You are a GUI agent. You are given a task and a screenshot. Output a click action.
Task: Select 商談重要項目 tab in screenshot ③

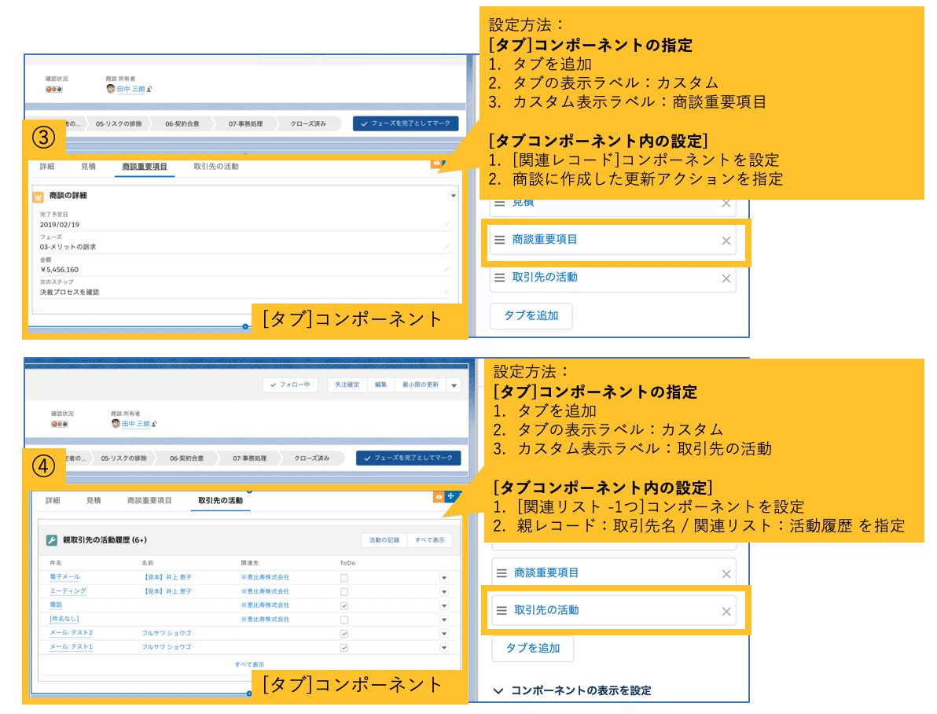145,167
